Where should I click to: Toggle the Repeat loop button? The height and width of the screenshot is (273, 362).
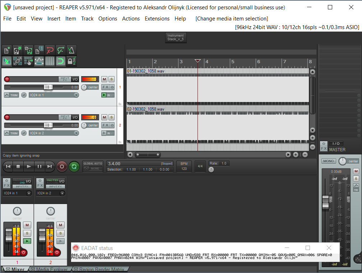(74, 166)
